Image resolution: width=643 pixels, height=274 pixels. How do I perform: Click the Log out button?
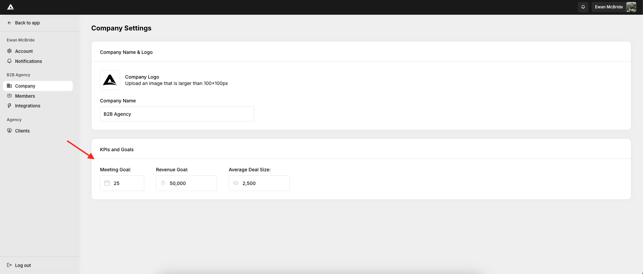tap(23, 265)
